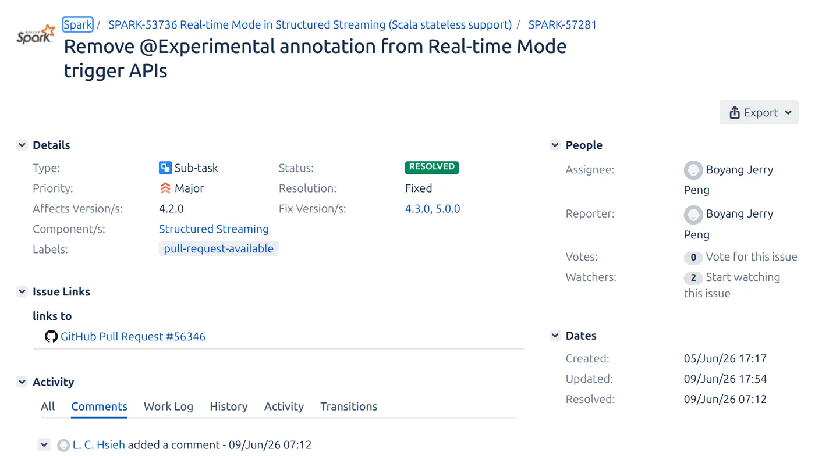
Task: Open the Spark project breadcrumb link
Action: point(77,24)
